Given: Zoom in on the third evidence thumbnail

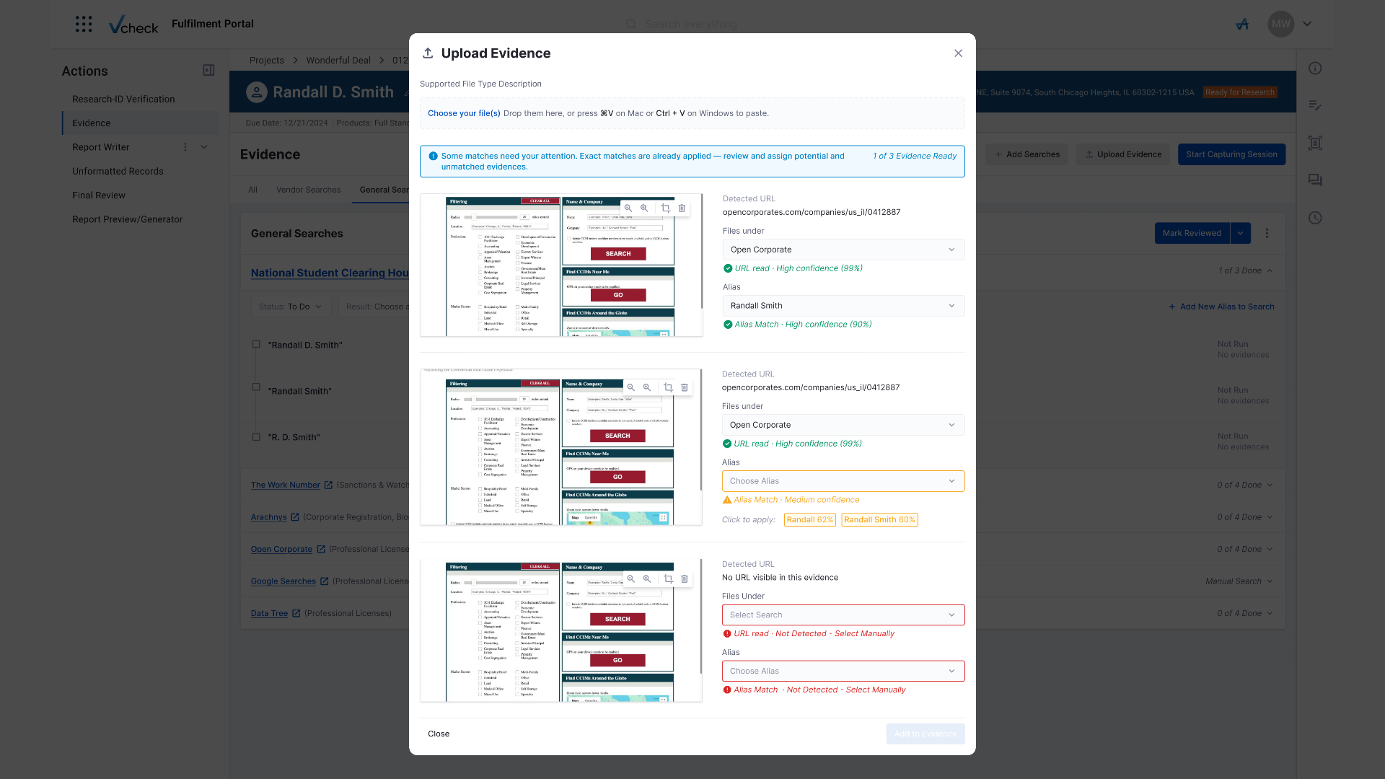Looking at the screenshot, I should point(647,578).
